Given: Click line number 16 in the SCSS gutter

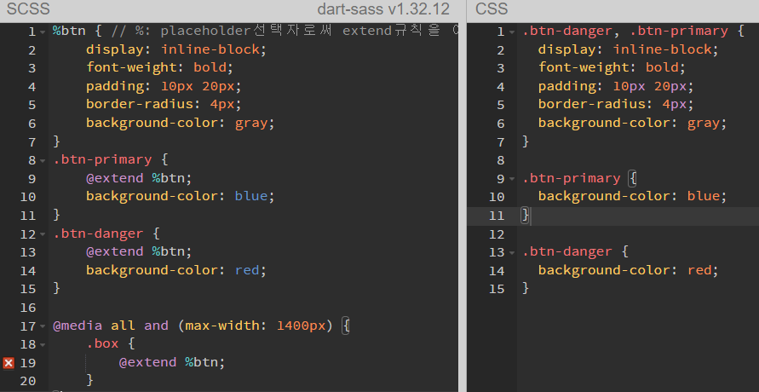Looking at the screenshot, I should [x=27, y=308].
